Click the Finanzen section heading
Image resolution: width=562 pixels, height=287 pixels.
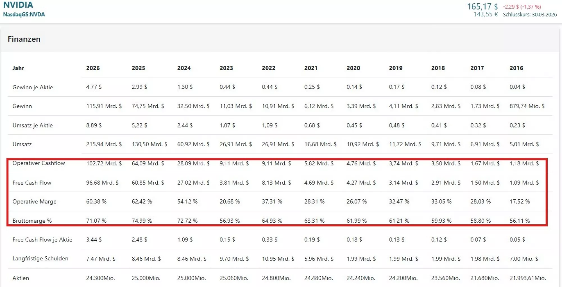tap(24, 39)
